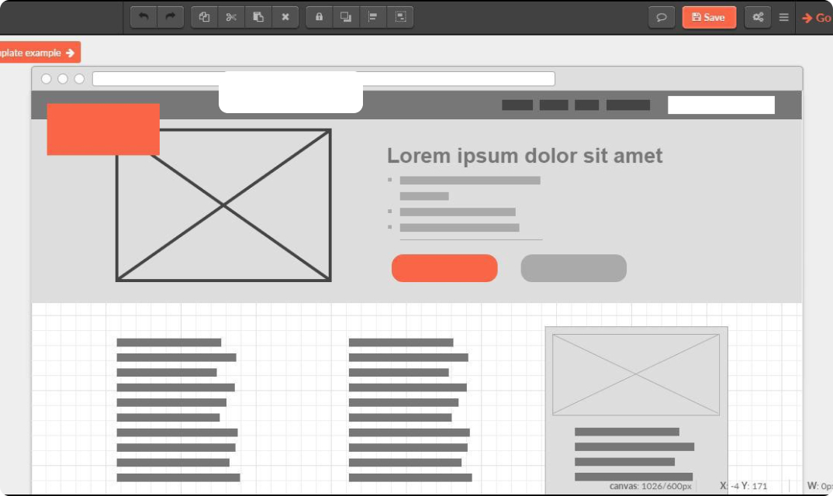This screenshot has height=496, width=833.
Task: Delete element with the X icon
Action: 285,17
